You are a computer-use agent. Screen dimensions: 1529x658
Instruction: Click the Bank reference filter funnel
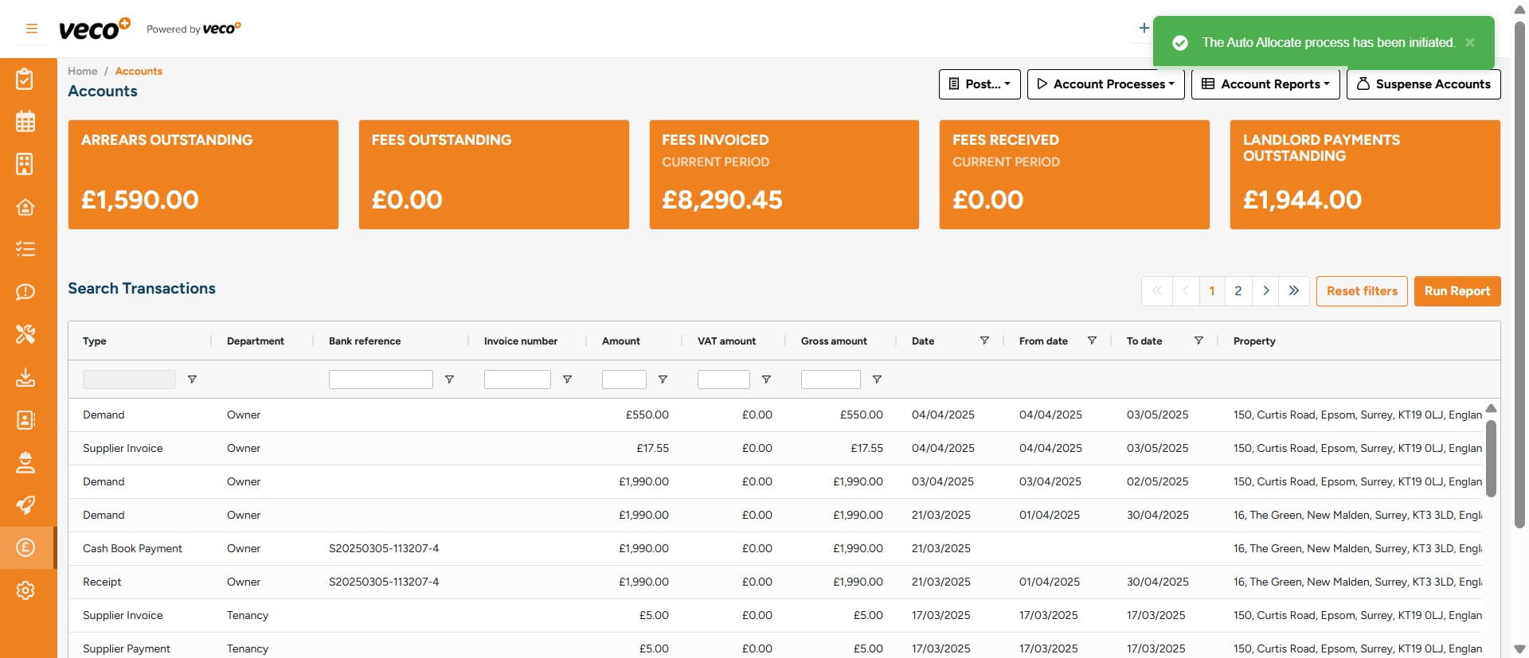click(449, 380)
